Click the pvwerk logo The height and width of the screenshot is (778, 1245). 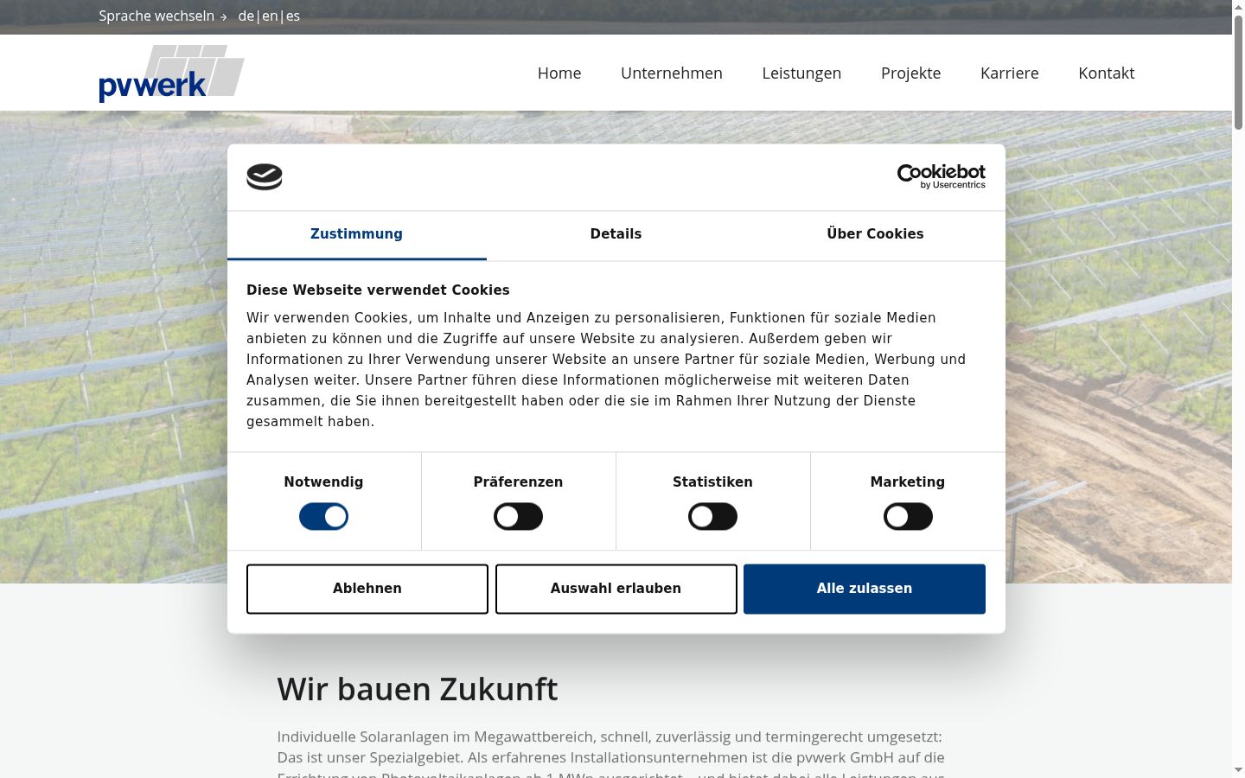pyautogui.click(x=171, y=73)
